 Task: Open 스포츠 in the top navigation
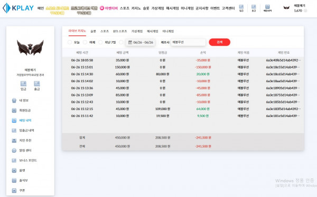point(125,8)
